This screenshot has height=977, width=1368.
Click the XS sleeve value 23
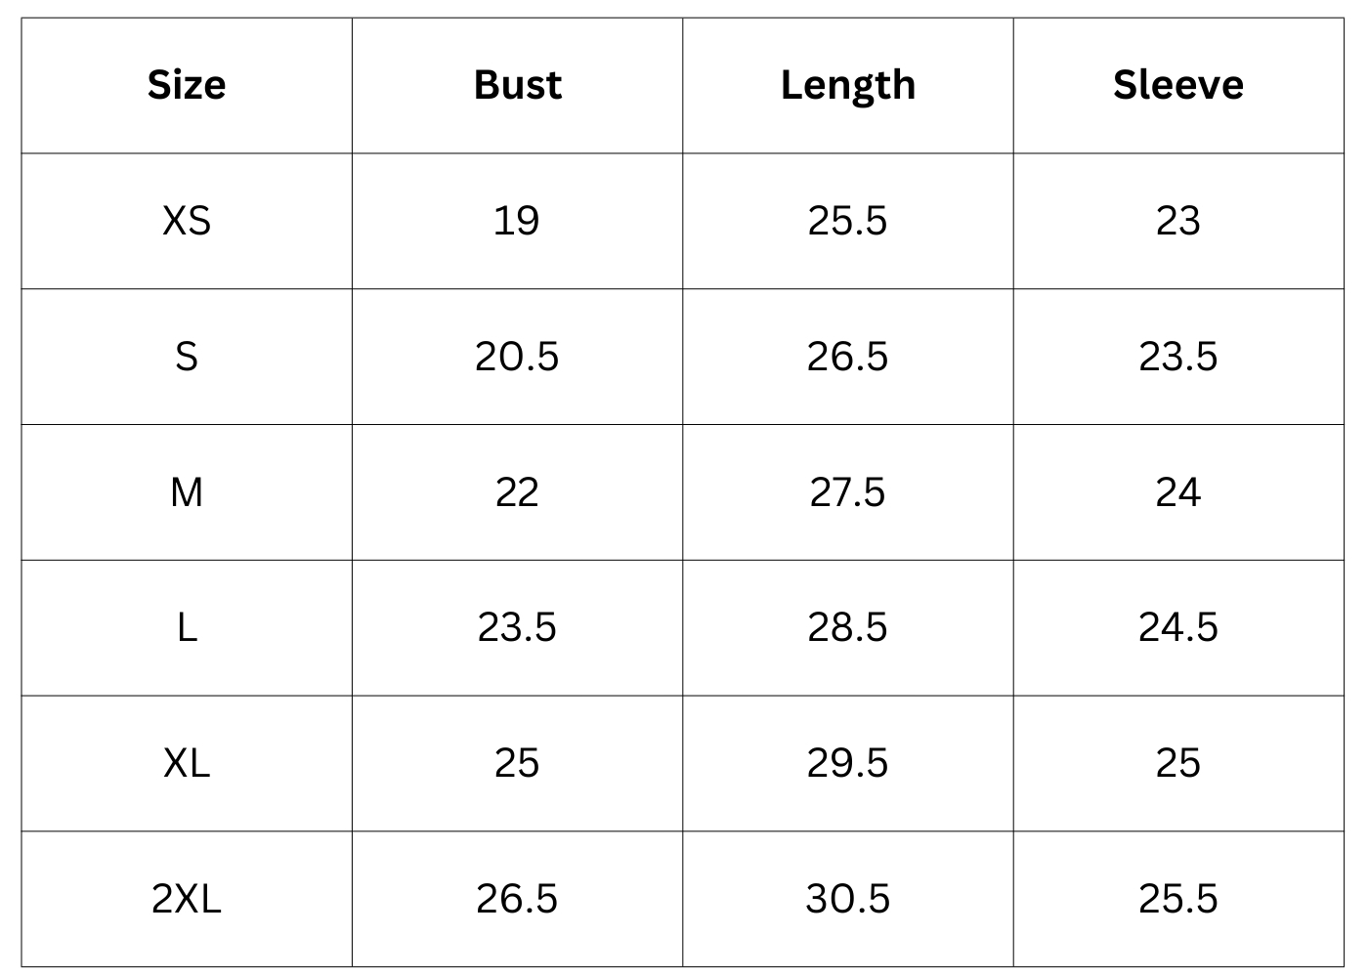[x=1178, y=221]
